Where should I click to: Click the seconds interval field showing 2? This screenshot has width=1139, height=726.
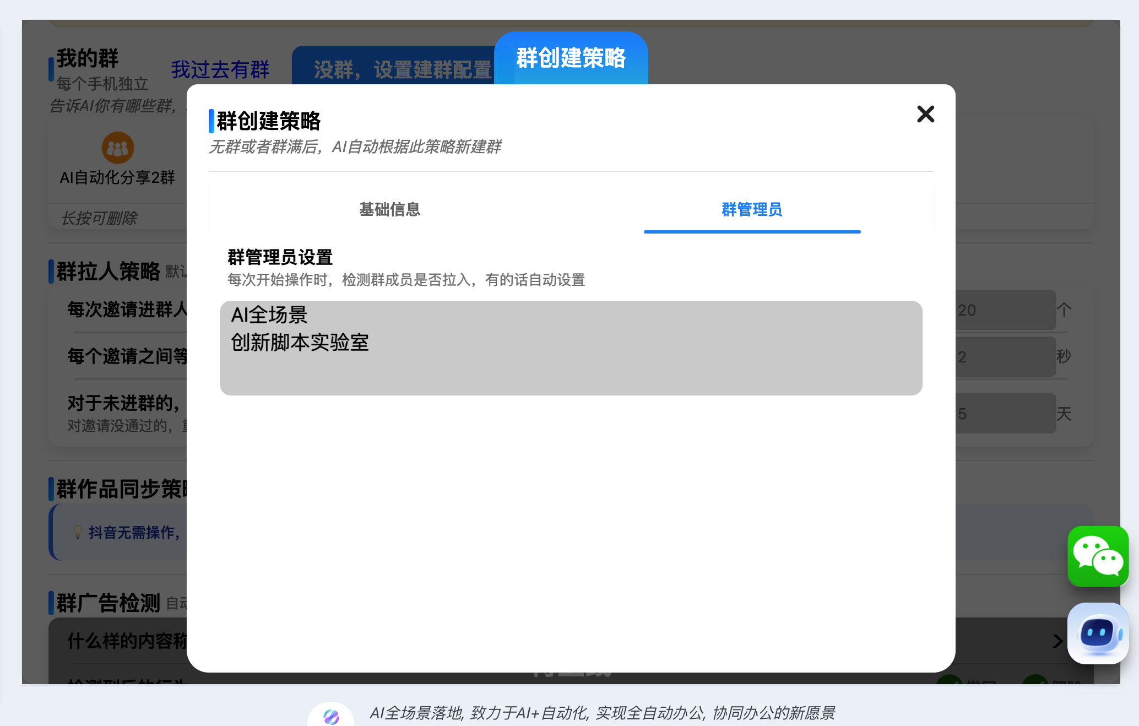pos(1005,357)
